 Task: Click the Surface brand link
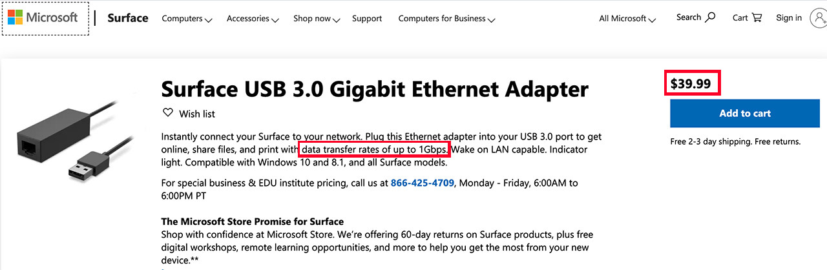[128, 18]
